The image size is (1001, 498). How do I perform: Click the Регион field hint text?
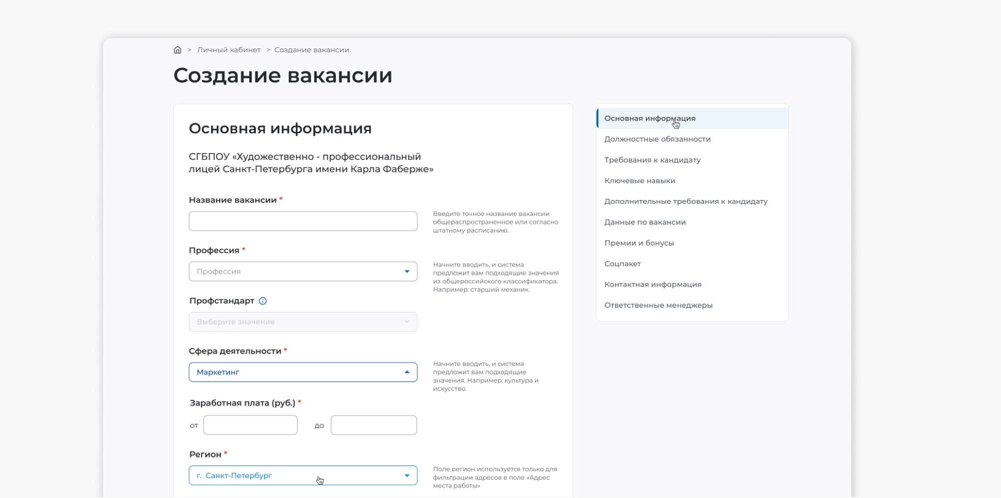(495, 477)
